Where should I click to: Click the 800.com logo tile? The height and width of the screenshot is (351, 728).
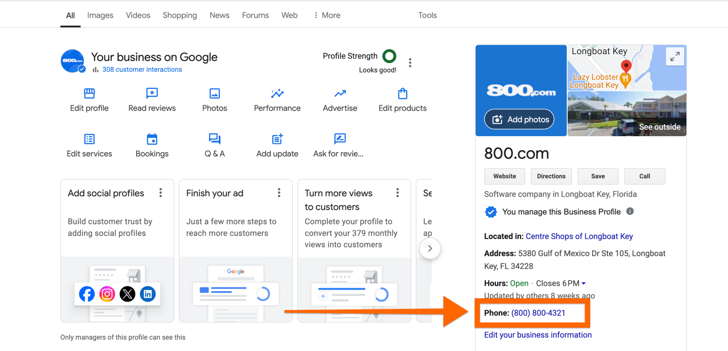[521, 90]
